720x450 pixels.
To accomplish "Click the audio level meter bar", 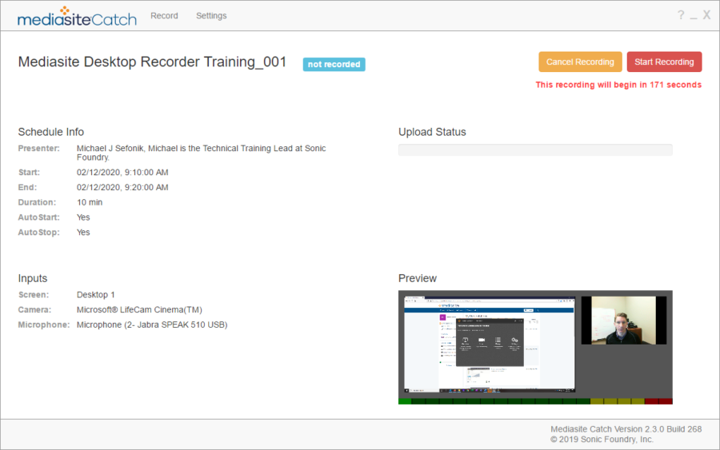I will [x=535, y=401].
